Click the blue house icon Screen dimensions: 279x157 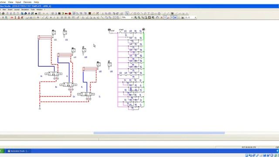(x=25, y=14)
